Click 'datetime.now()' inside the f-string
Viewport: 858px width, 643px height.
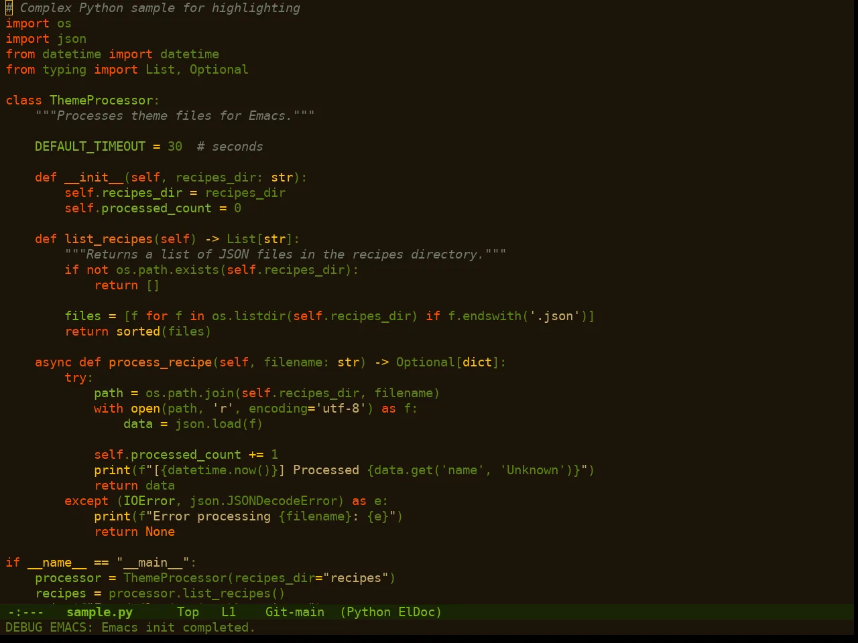pos(219,470)
